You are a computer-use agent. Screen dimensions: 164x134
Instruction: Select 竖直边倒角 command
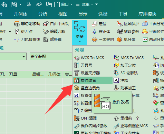point(87,88)
